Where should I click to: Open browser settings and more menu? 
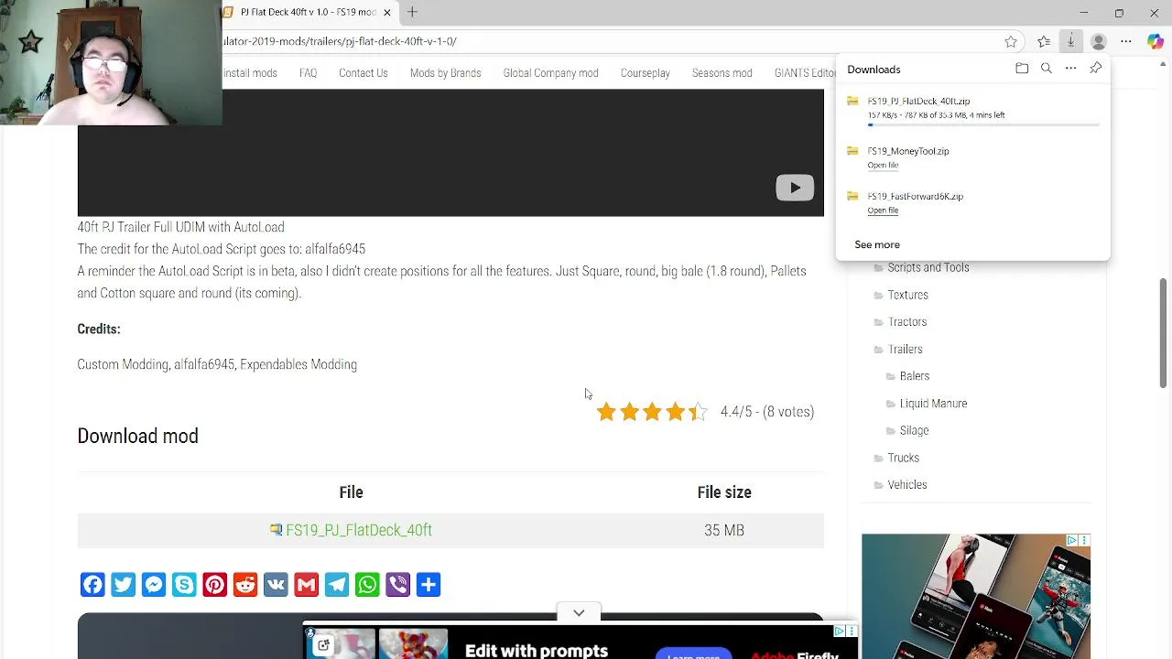(1126, 41)
